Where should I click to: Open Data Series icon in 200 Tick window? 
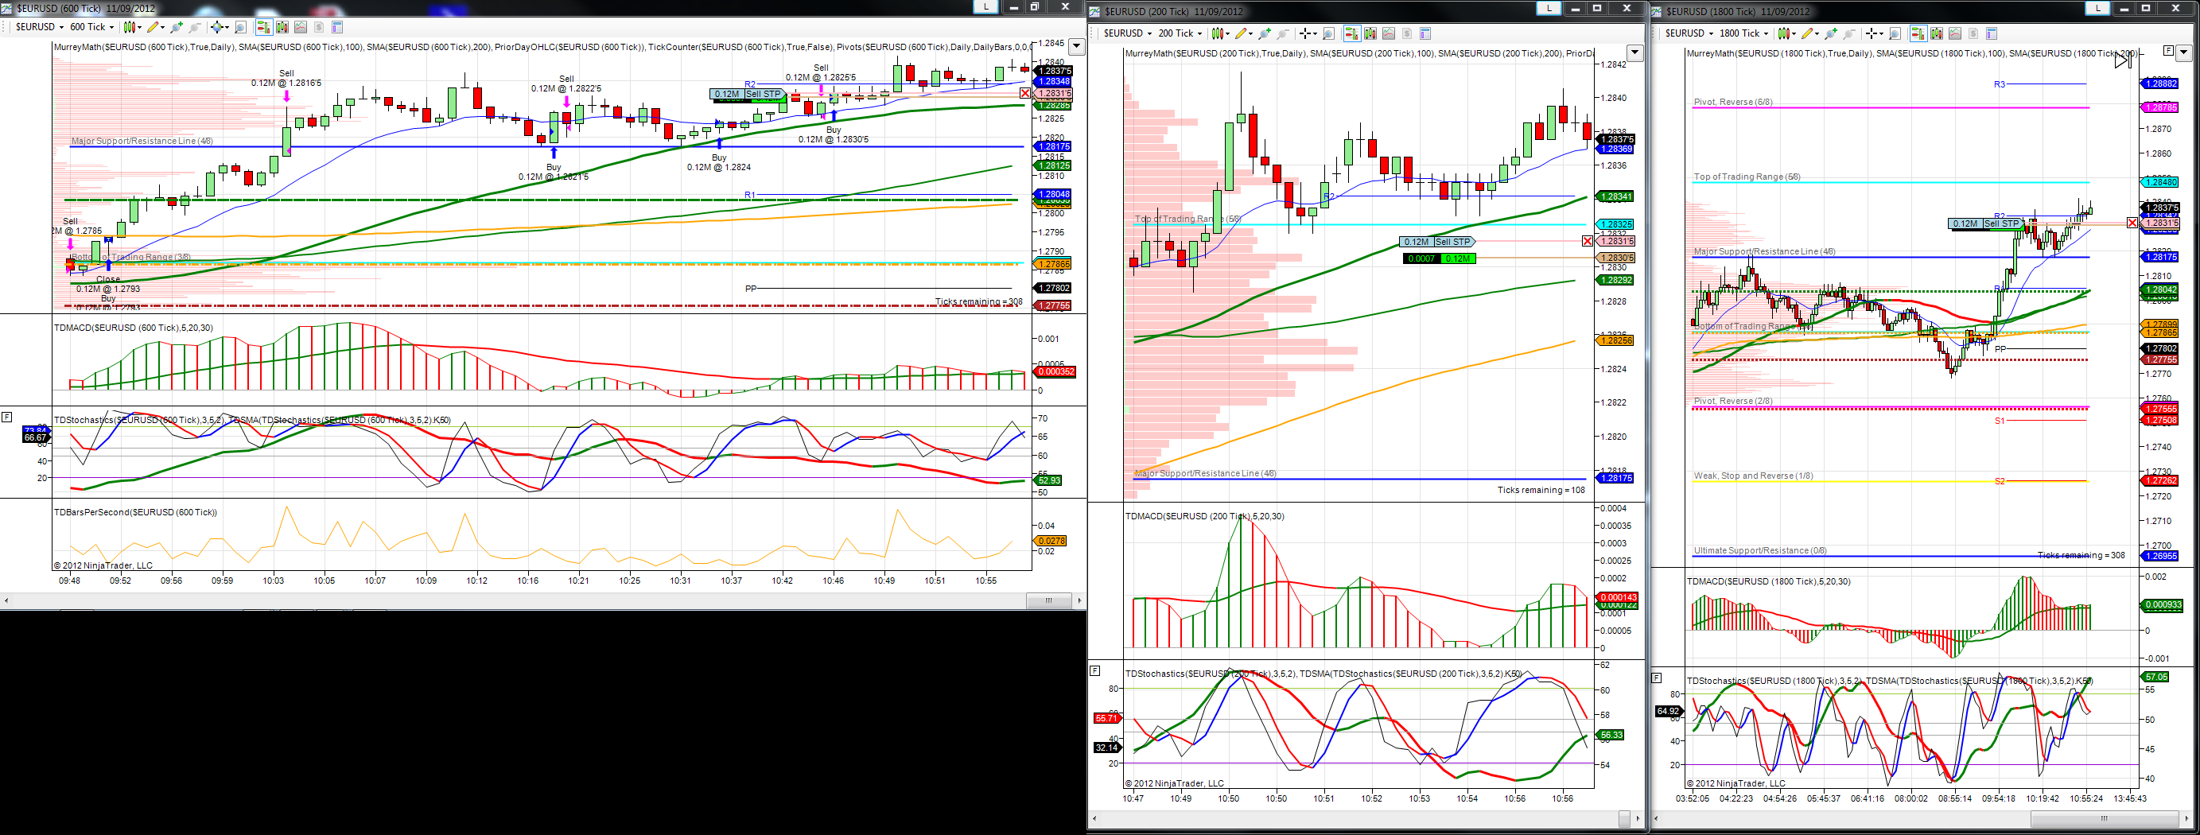click(1370, 34)
